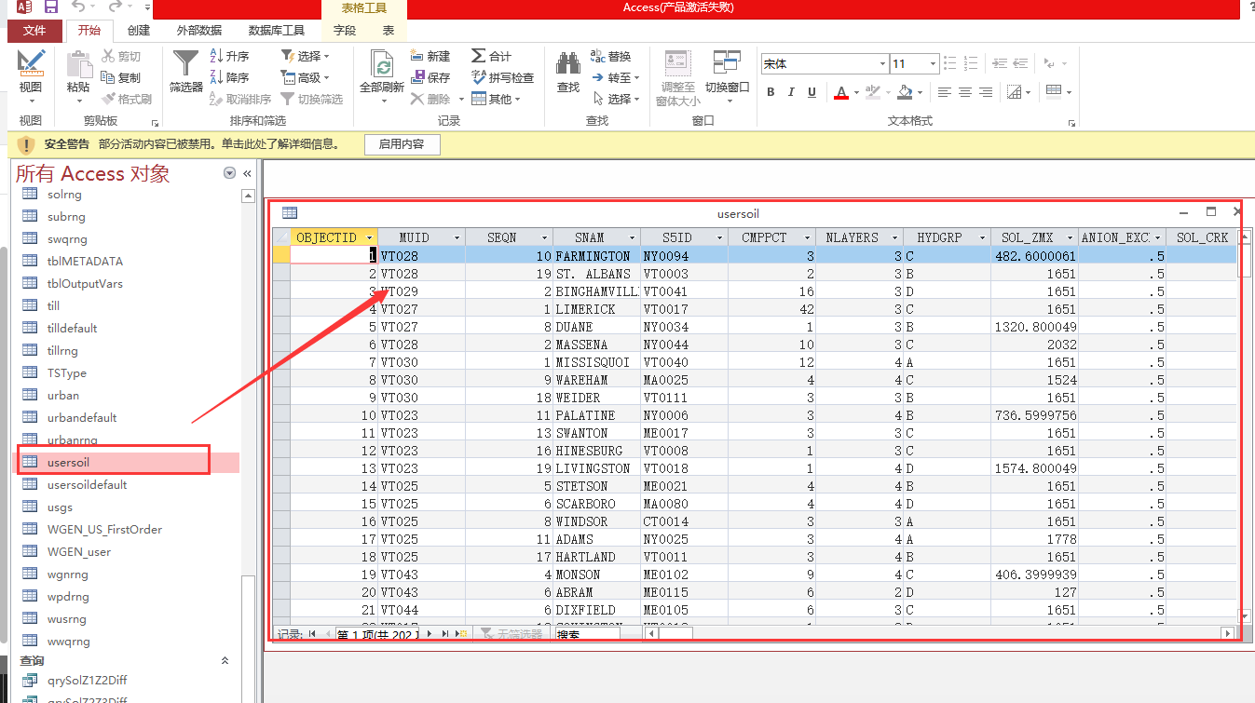Collapse the 查询 (Queries) group

[225, 660]
